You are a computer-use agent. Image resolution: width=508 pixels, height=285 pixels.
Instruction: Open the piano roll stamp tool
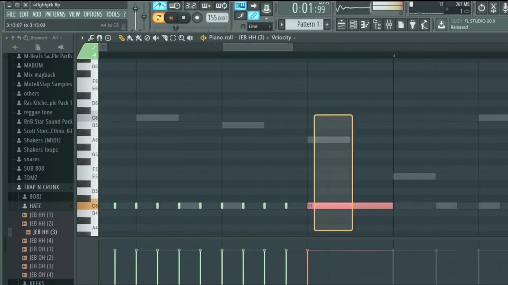[108, 38]
